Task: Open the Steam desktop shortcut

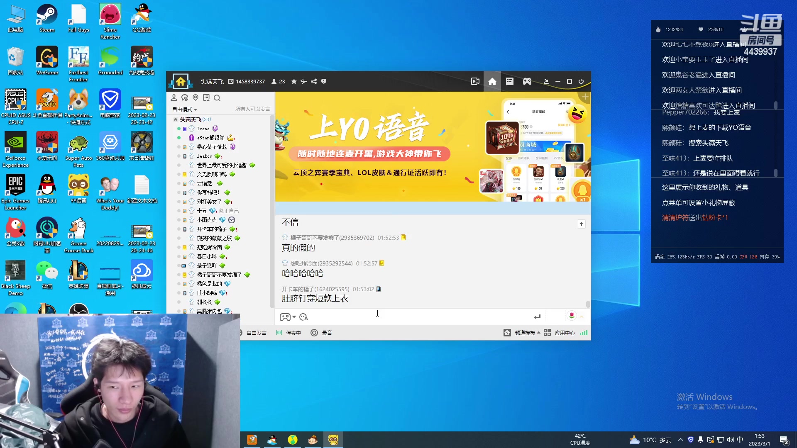Action: point(47,18)
